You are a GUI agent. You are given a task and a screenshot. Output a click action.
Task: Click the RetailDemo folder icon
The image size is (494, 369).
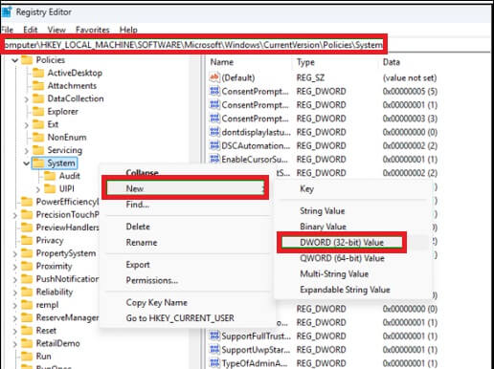click(27, 343)
